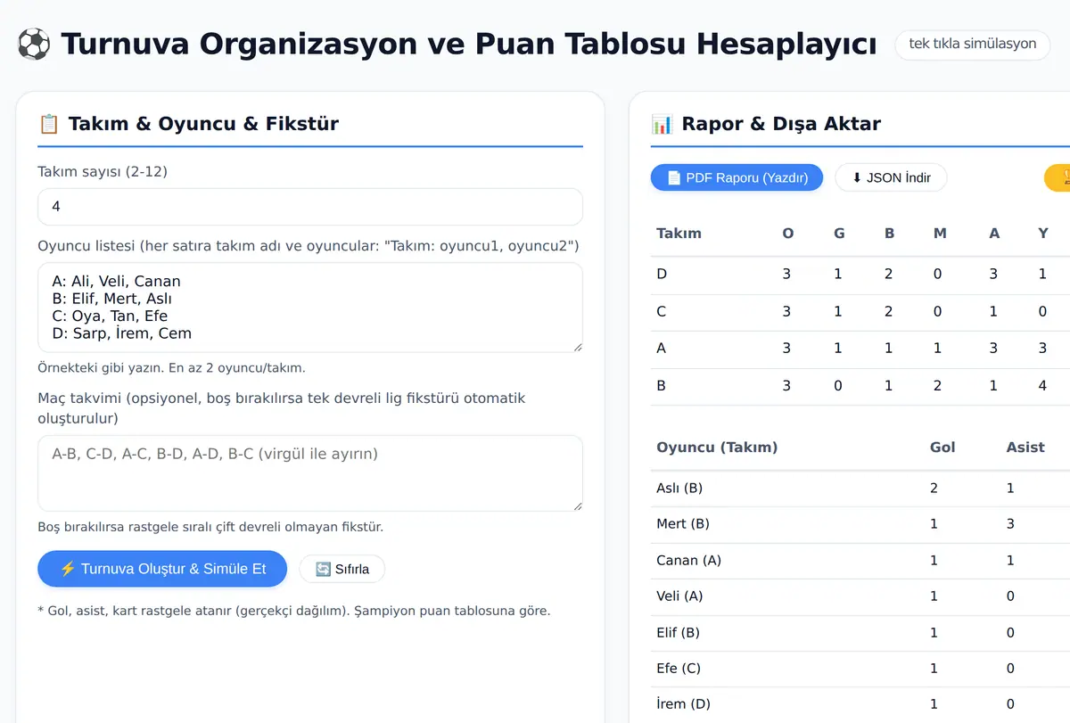The height and width of the screenshot is (723, 1070).
Task: Click player row 'Mert (B)'
Action: click(860, 524)
